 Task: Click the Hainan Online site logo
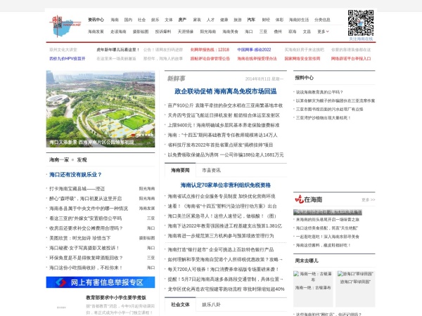(65, 26)
